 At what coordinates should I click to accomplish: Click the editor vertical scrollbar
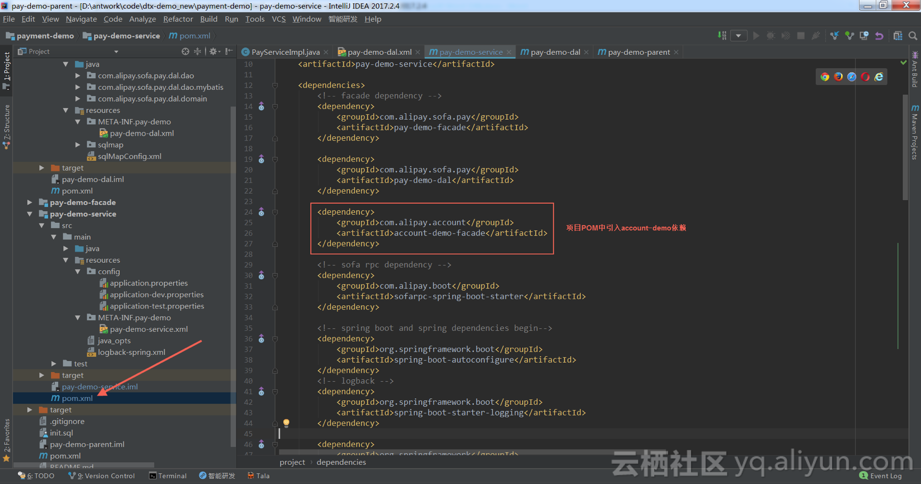click(x=906, y=147)
